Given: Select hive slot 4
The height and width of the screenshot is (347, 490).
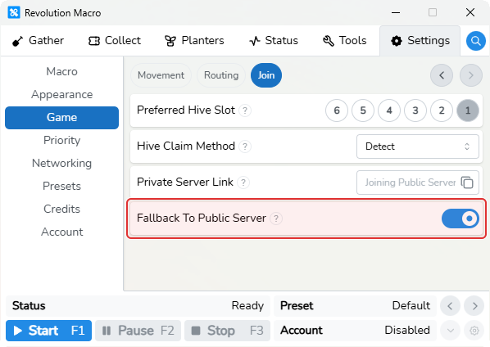Looking at the screenshot, I should (389, 110).
